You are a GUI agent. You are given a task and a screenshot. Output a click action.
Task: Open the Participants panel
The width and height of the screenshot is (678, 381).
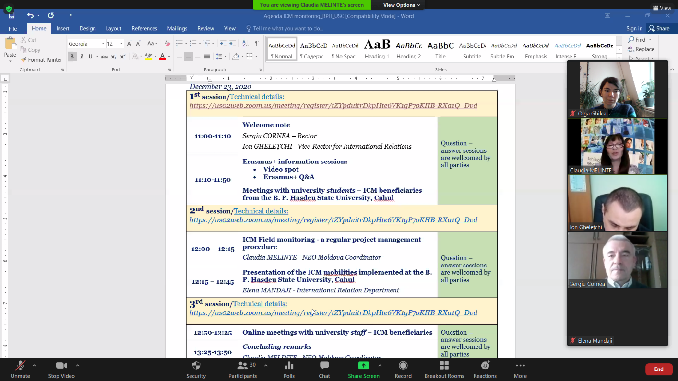(243, 369)
